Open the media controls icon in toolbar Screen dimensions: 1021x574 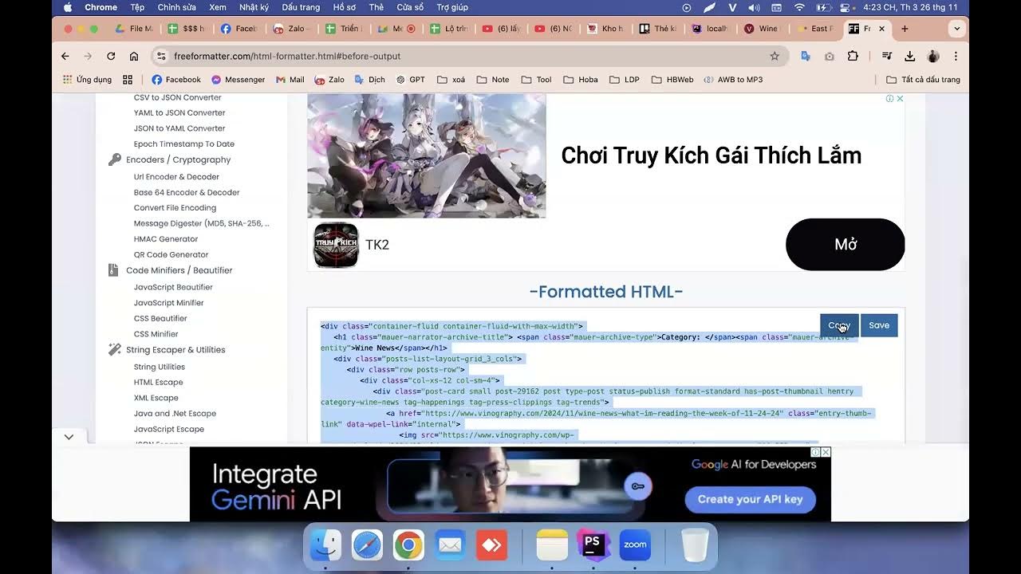(x=887, y=56)
